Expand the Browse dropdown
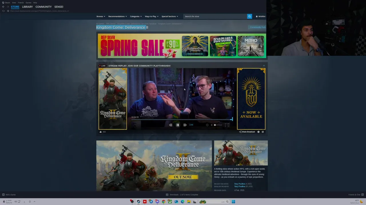366x205 pixels. coord(101,16)
